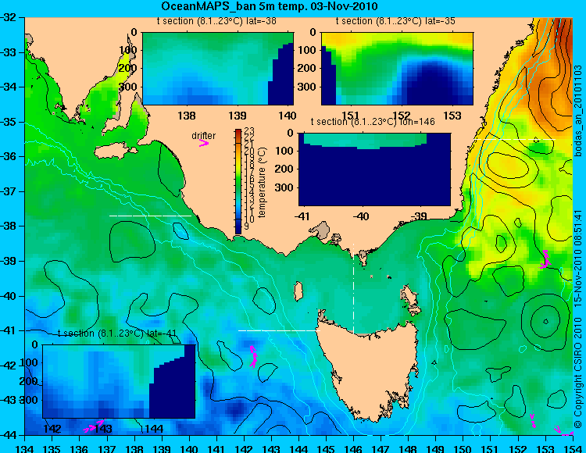This screenshot has width=586, height=453.
Task: Click the 15-Nov-2010 08:51:41 timestamp
Action: pos(578,259)
